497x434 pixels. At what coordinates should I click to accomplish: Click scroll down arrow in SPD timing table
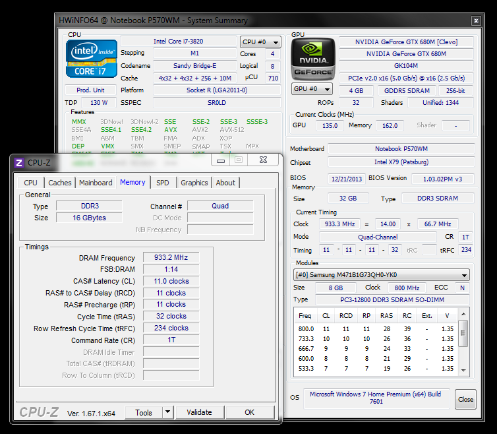(x=463, y=370)
